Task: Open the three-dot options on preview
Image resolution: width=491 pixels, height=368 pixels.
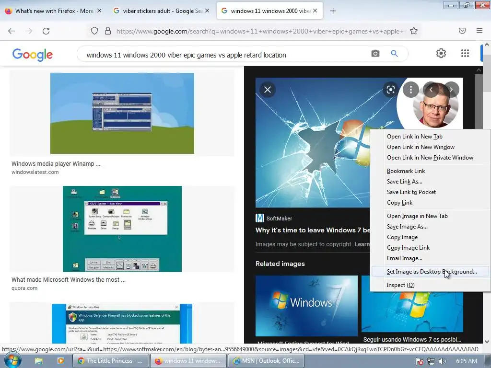Action: 411,90
